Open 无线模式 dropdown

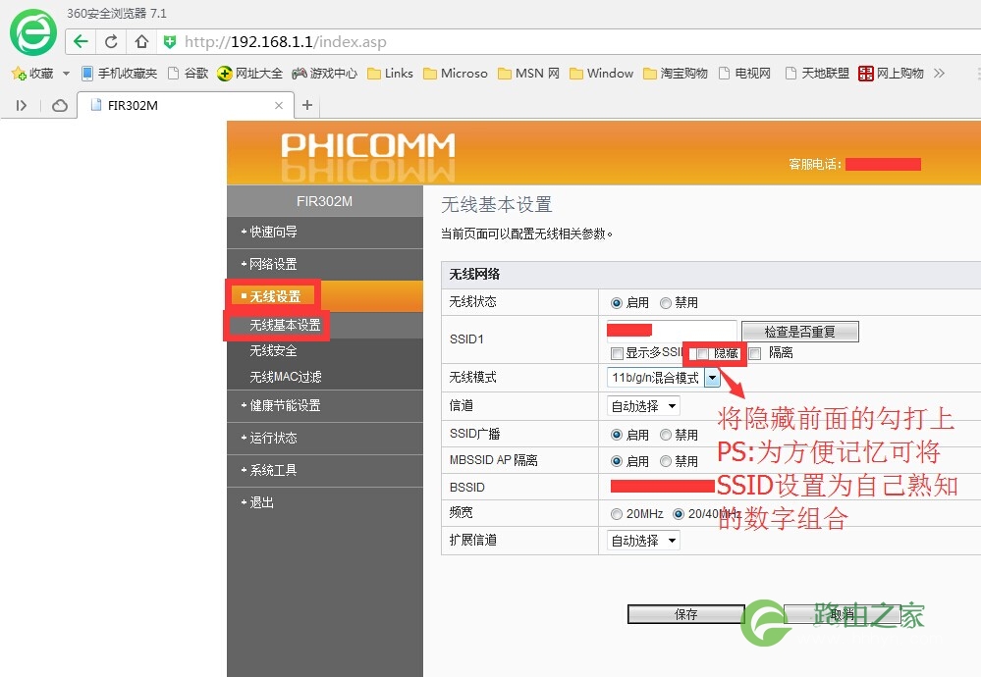pos(663,378)
